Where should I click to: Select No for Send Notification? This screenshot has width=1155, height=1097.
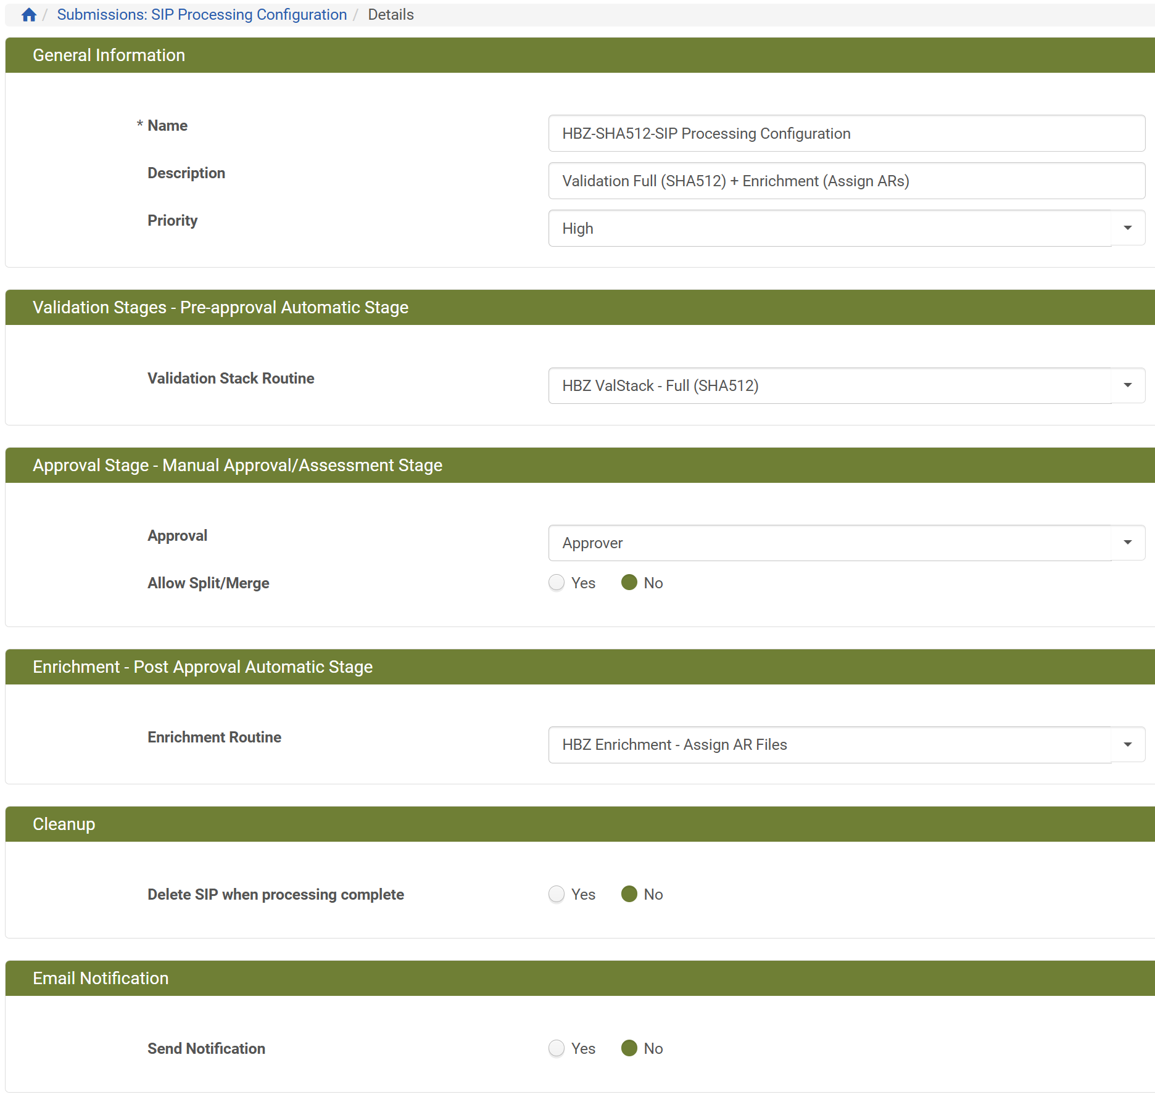pyautogui.click(x=629, y=1048)
